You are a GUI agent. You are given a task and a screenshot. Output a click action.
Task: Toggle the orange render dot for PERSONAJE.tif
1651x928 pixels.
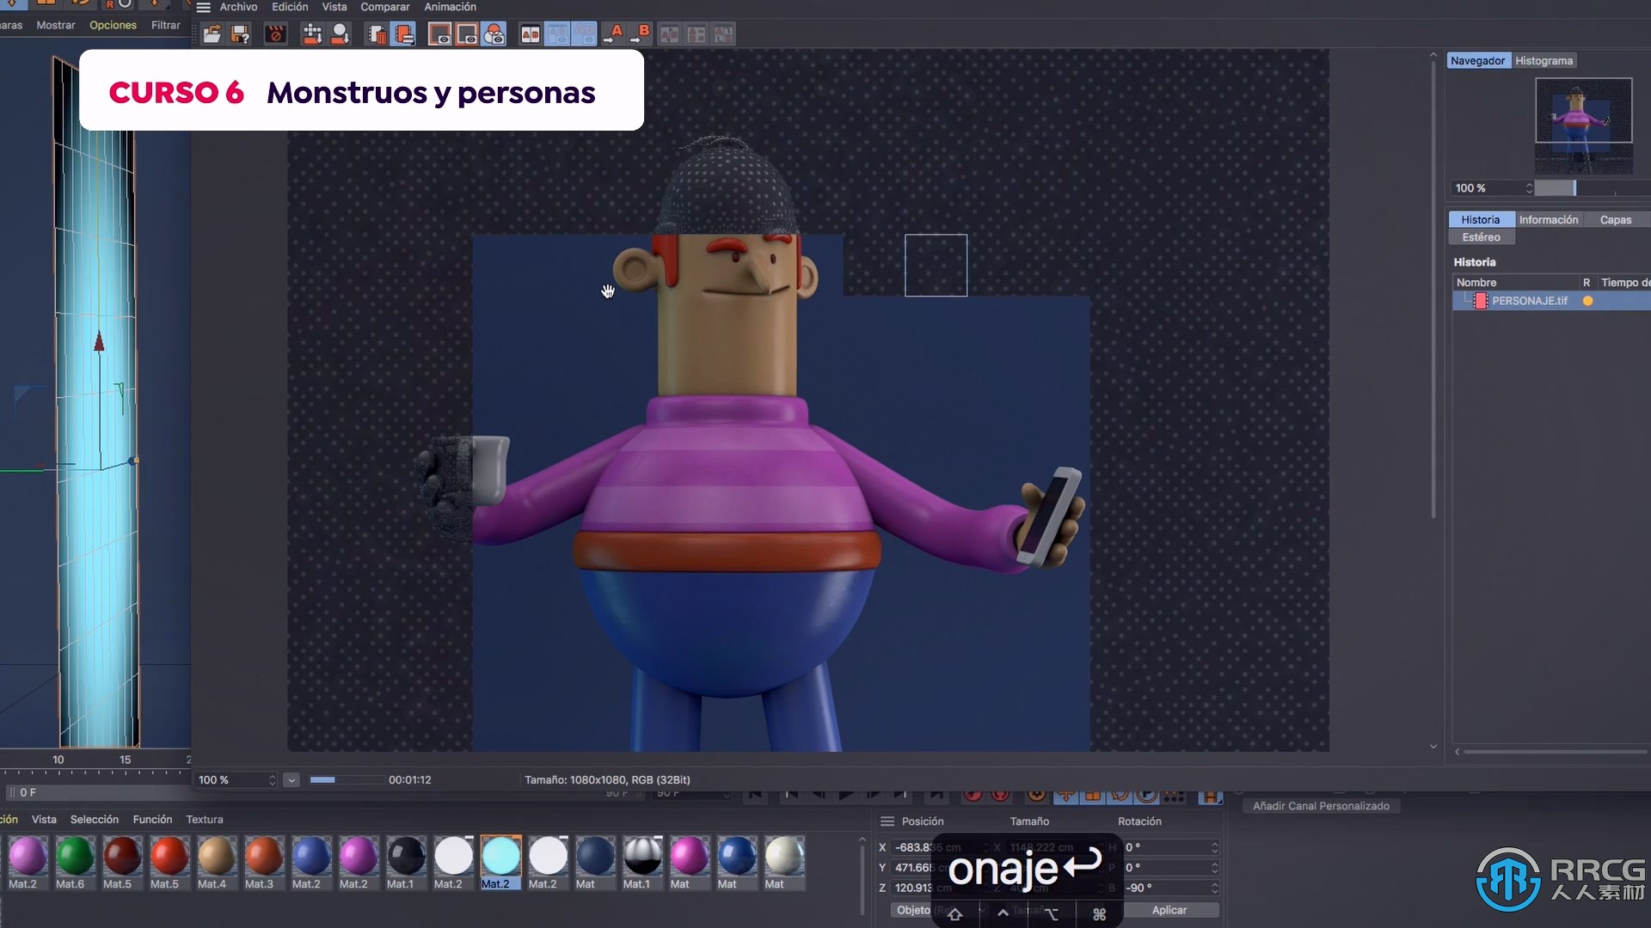(x=1587, y=301)
